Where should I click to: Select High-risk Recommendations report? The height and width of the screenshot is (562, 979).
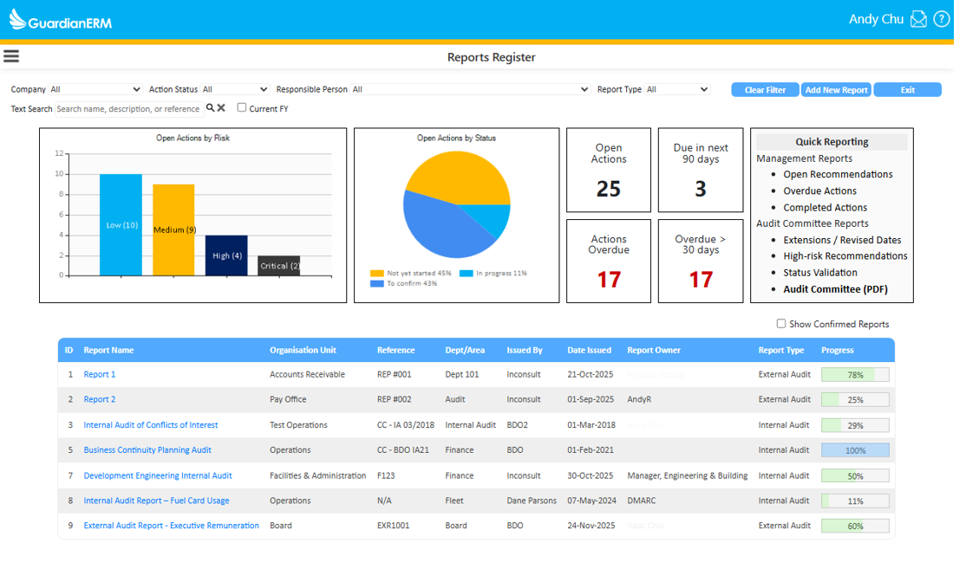[x=845, y=256]
